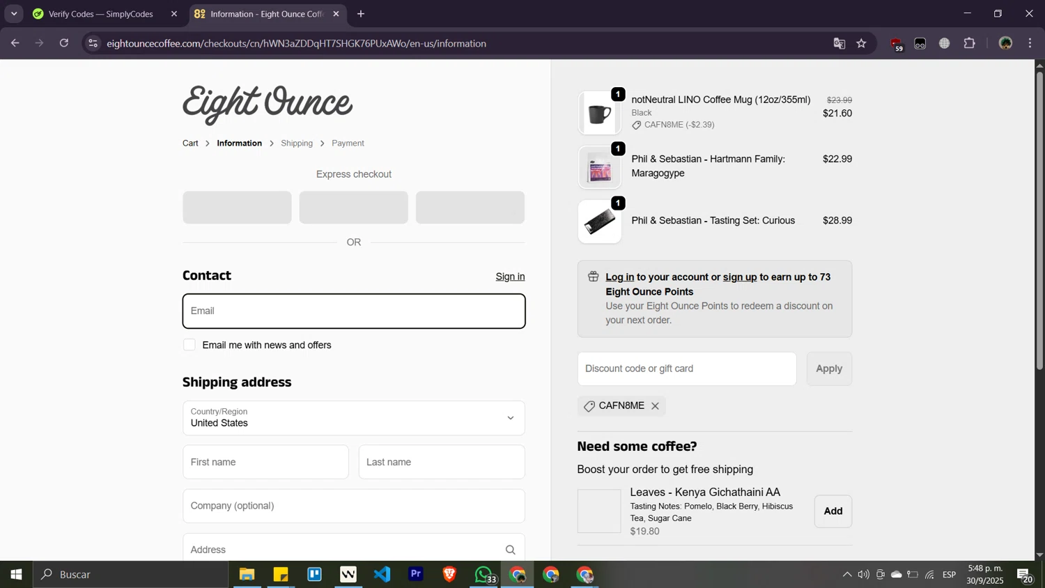The width and height of the screenshot is (1045, 588).
Task: Click the dark W app on the taskbar
Action: coord(348,574)
